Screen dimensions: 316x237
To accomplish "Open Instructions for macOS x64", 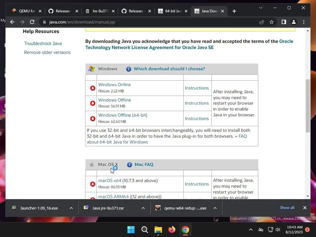I will 197,184.
